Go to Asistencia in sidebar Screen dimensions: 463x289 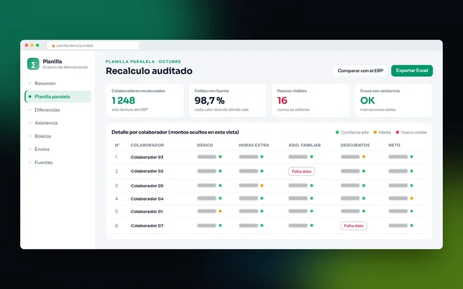46,123
